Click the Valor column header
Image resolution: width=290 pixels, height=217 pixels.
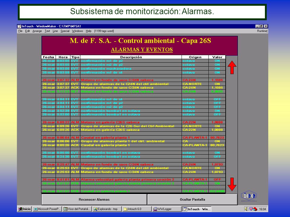tap(217, 57)
